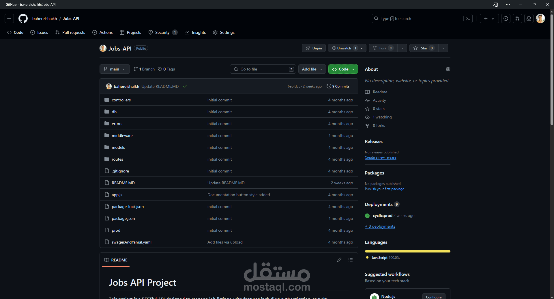Open the controllers folder
Viewport: 554px width, 299px height.
click(x=121, y=100)
